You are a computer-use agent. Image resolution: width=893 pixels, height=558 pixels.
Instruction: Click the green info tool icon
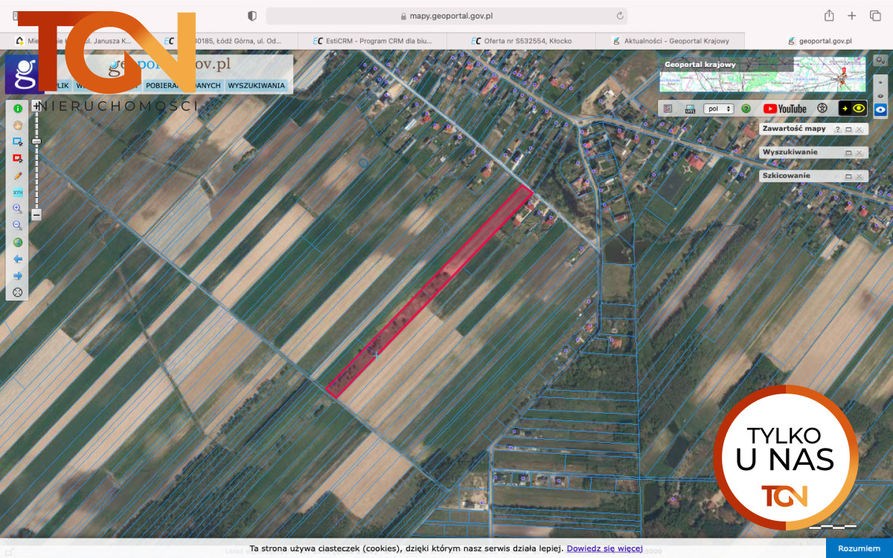(x=18, y=109)
